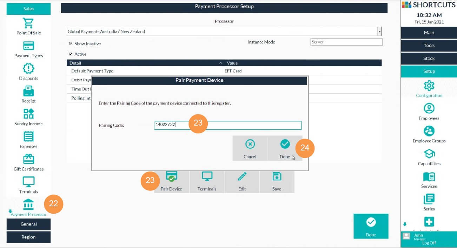The image size is (457, 248).
Task: Open Sundry Income setup
Action: click(28, 117)
